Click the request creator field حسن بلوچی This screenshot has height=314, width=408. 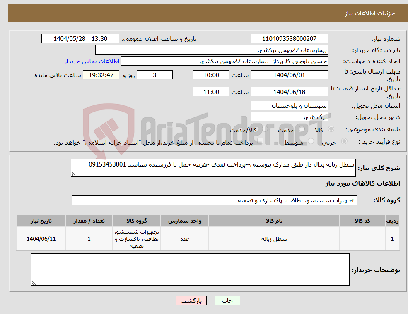point(224,61)
